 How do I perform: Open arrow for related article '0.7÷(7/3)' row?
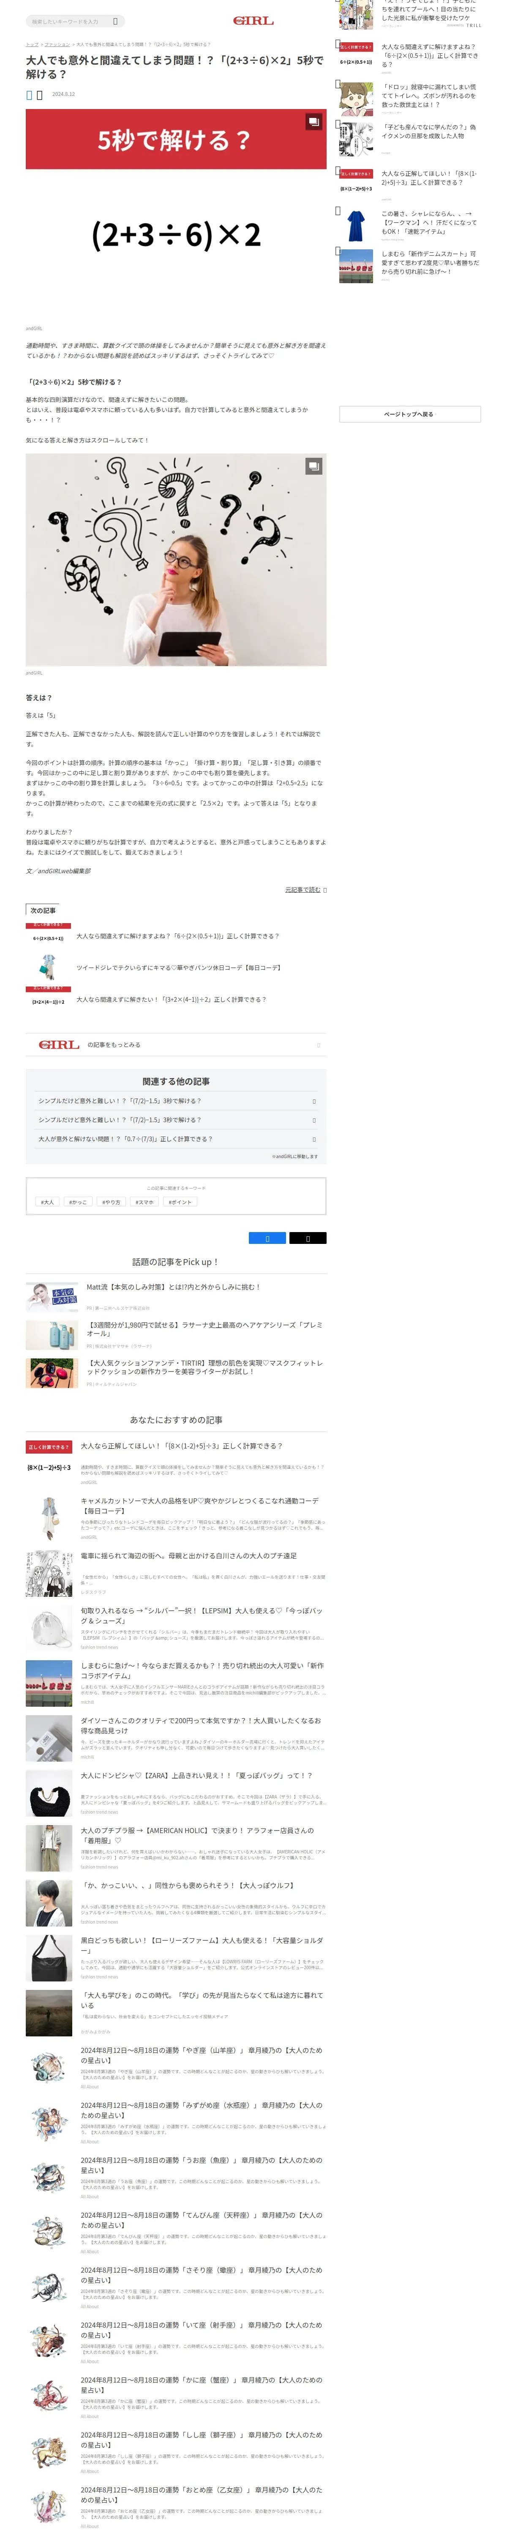[x=314, y=1139]
